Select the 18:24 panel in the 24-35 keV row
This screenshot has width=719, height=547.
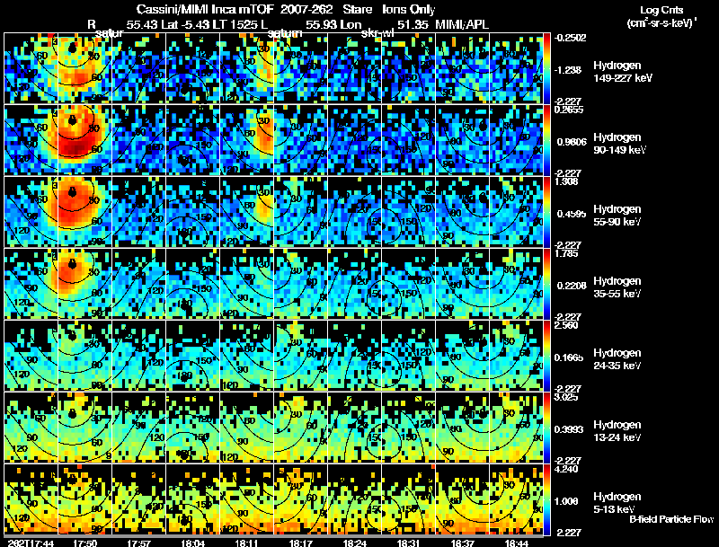pos(354,356)
